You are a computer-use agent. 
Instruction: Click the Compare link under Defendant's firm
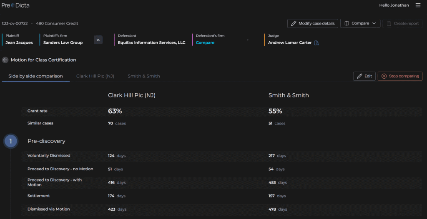tap(205, 43)
